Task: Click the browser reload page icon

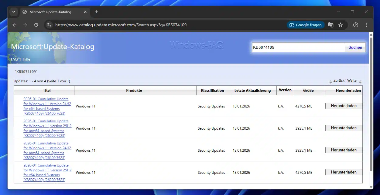Action: click(36, 25)
